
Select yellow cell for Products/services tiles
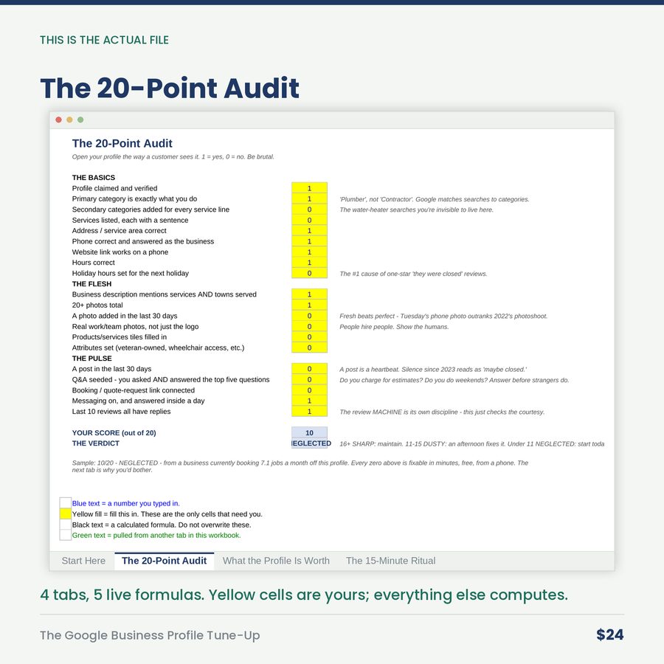click(309, 336)
